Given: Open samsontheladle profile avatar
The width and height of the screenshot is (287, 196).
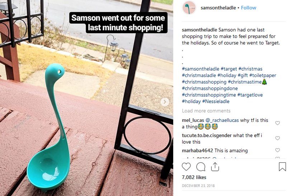Looking at the screenshot, I should 189,8.
